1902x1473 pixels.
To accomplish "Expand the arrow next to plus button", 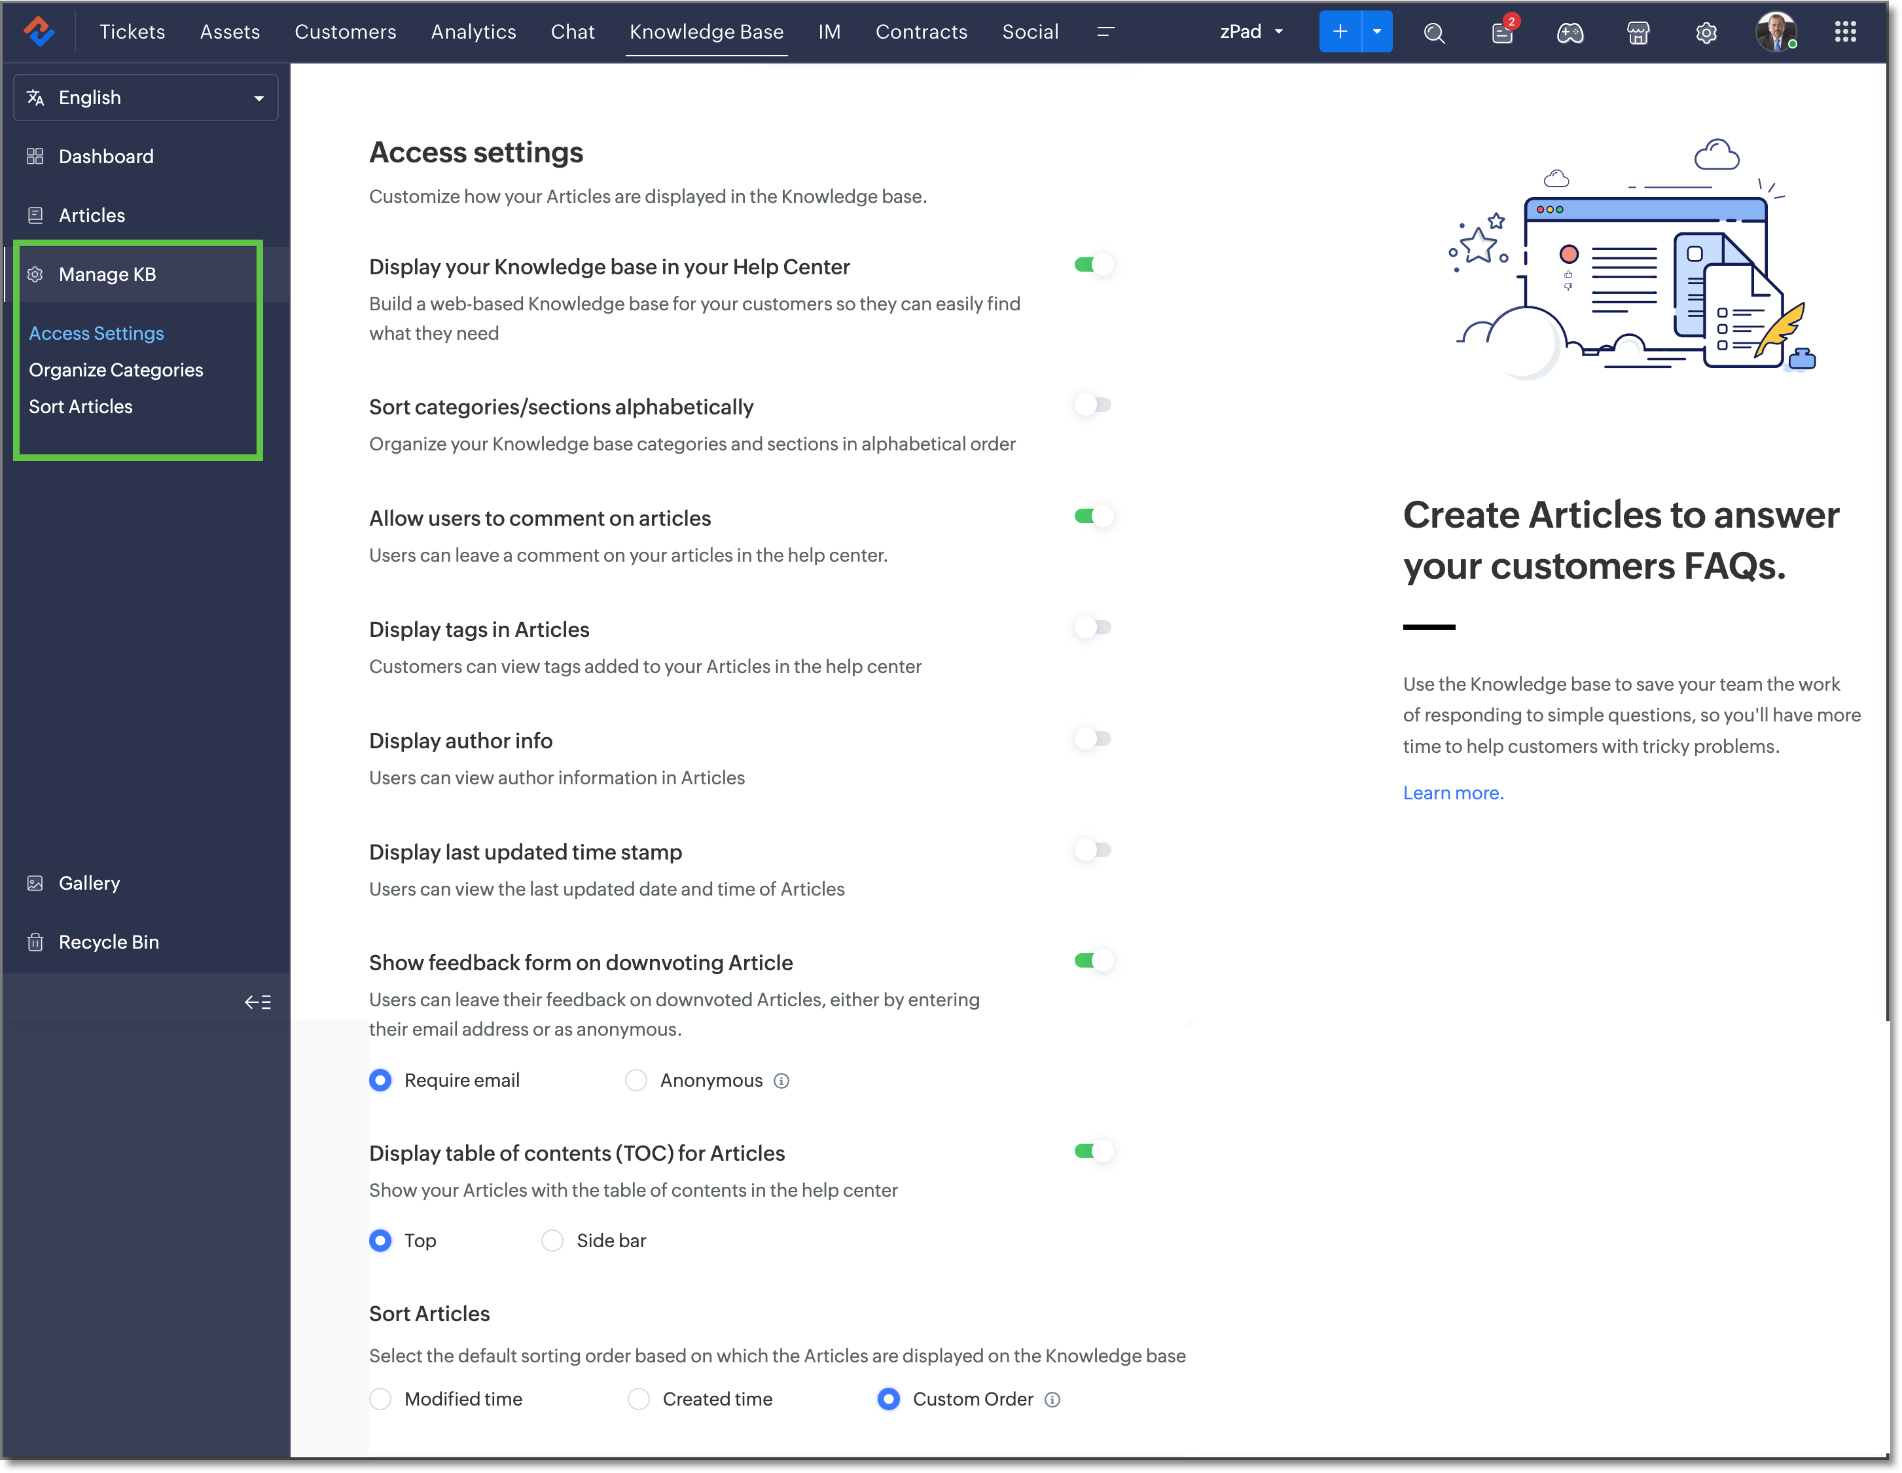I will [1378, 31].
